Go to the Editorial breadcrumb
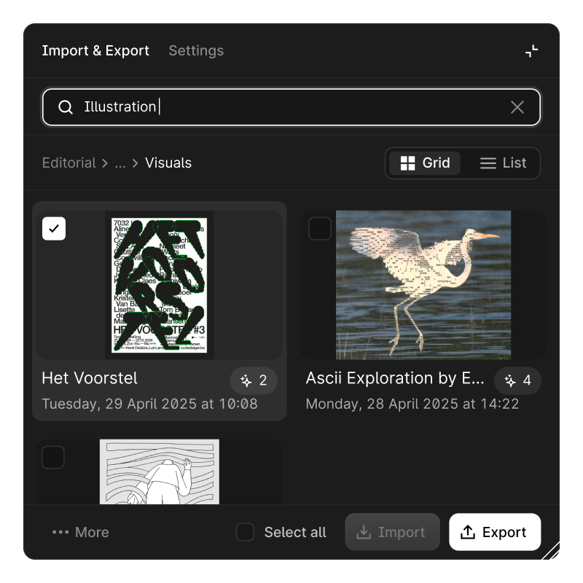583x583 pixels. point(69,163)
